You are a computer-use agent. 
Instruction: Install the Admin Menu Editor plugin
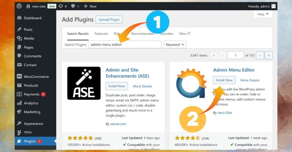224,80
